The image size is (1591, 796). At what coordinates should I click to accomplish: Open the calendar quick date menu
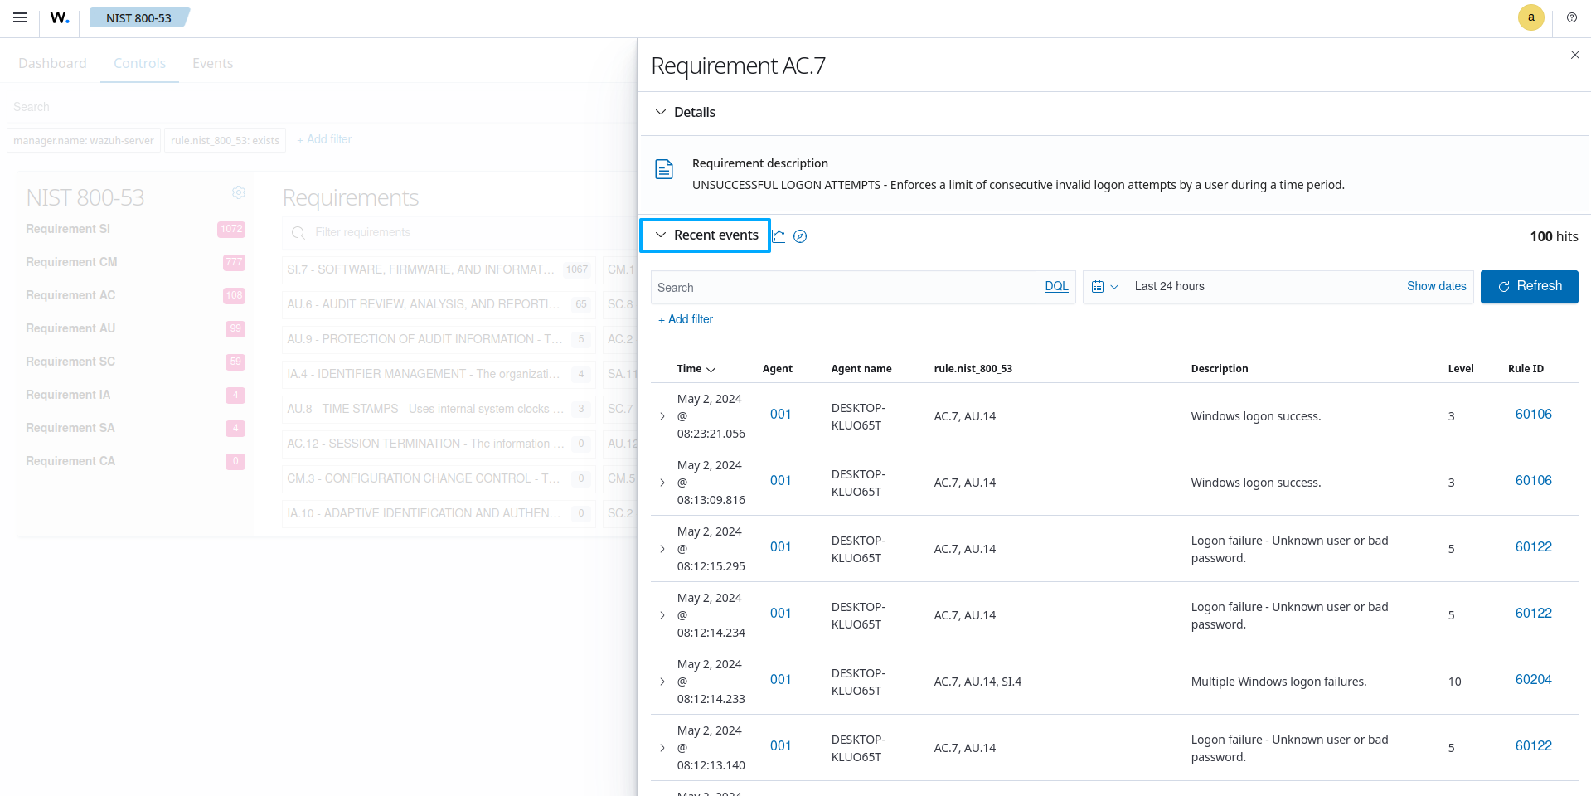pyautogui.click(x=1104, y=287)
